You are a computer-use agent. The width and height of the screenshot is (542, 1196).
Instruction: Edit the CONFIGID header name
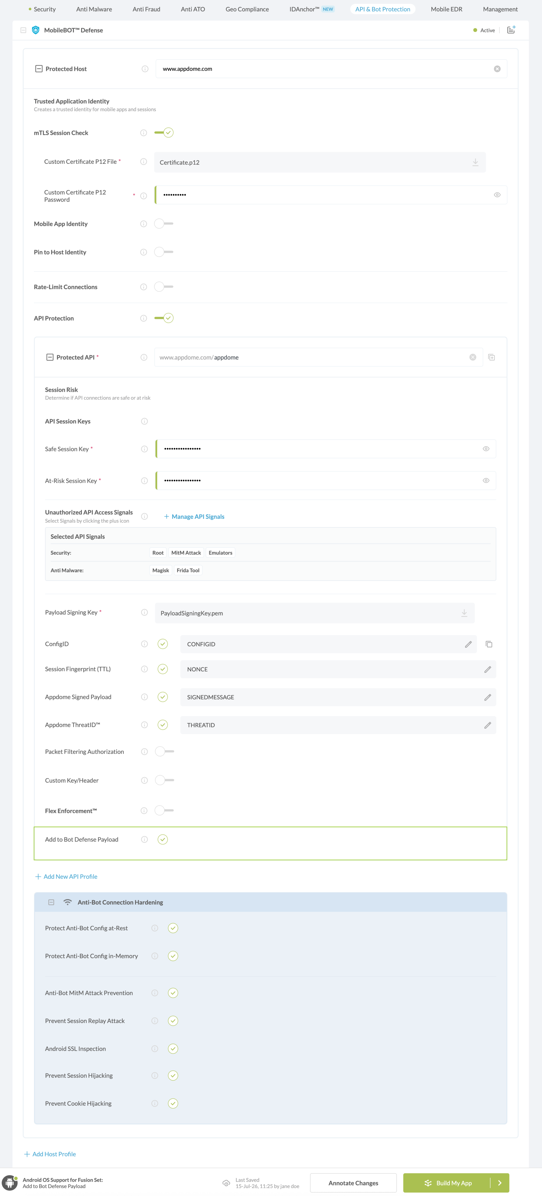[x=468, y=644]
